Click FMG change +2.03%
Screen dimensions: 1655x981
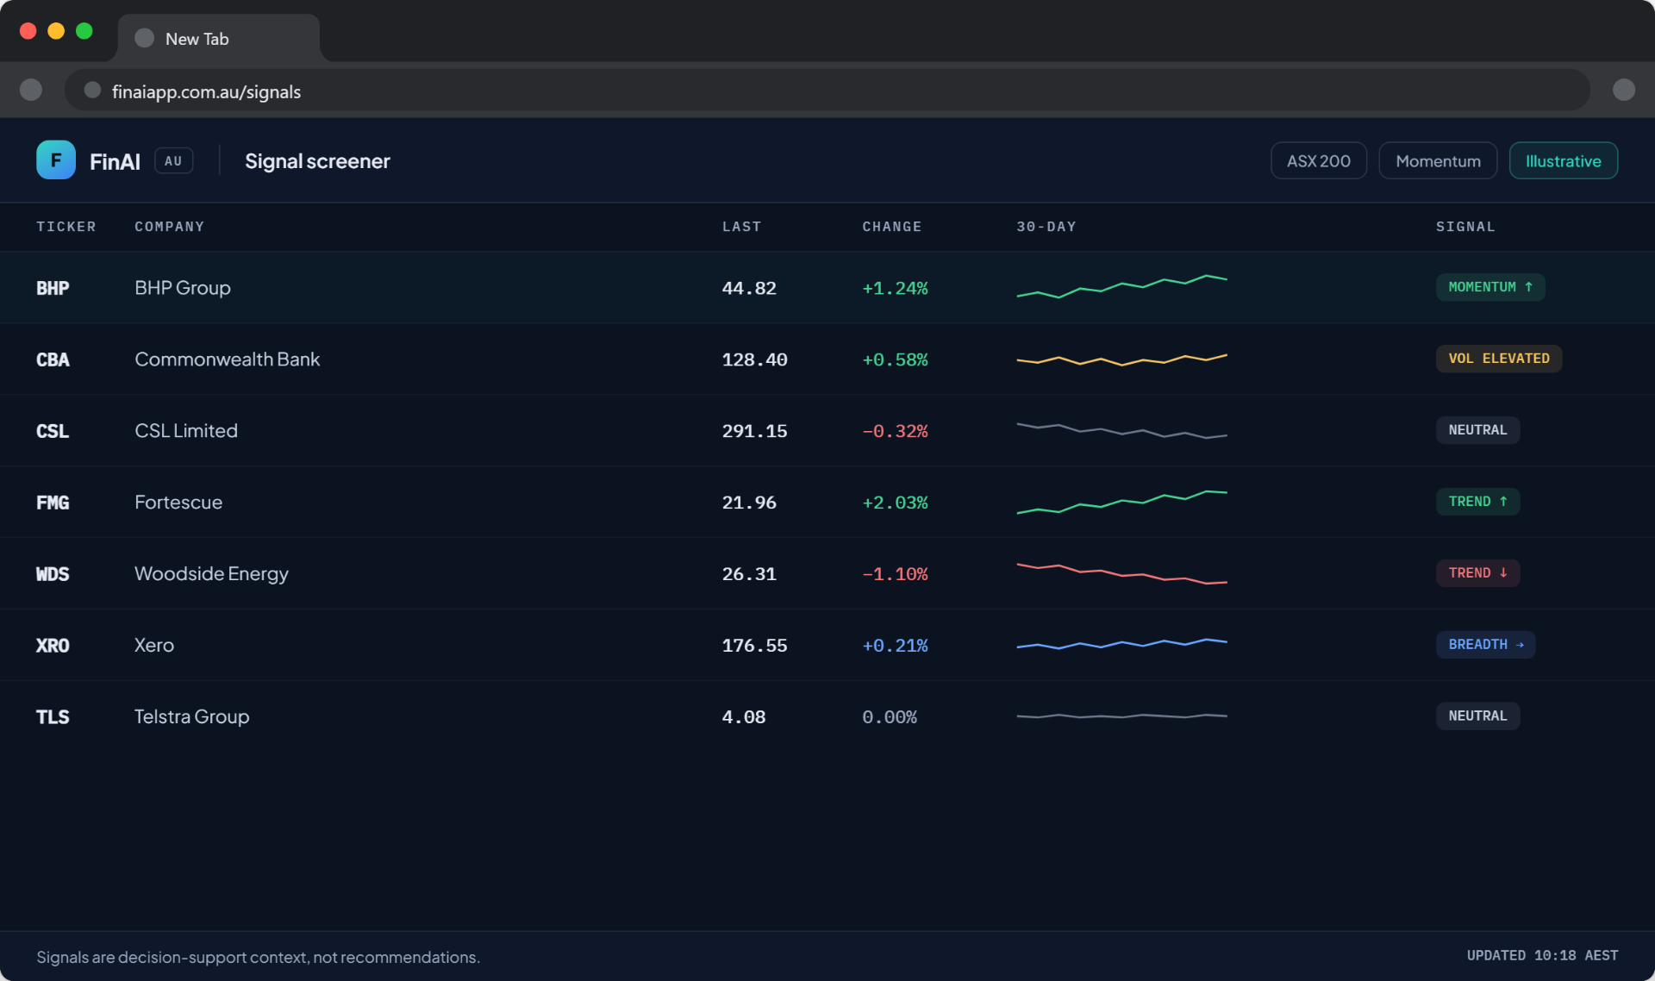(x=895, y=503)
